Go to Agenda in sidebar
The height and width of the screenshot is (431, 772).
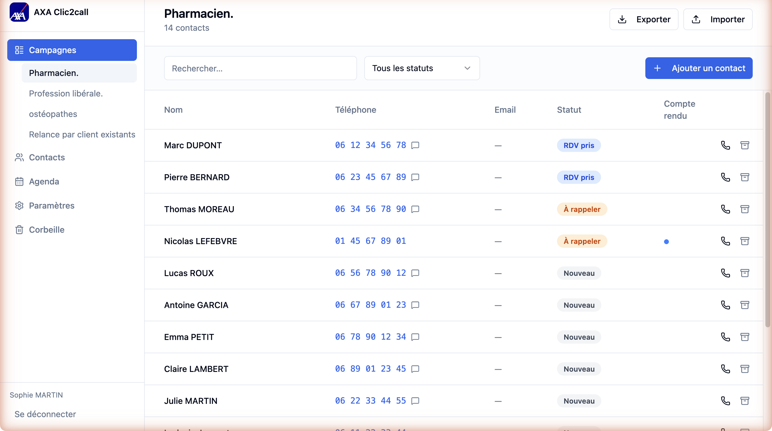44,181
